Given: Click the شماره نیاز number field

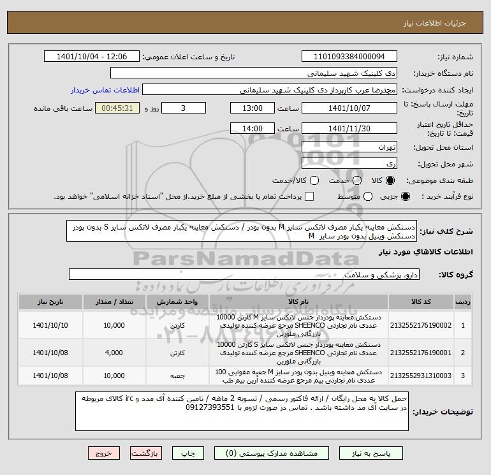Looking at the screenshot, I should (349, 57).
